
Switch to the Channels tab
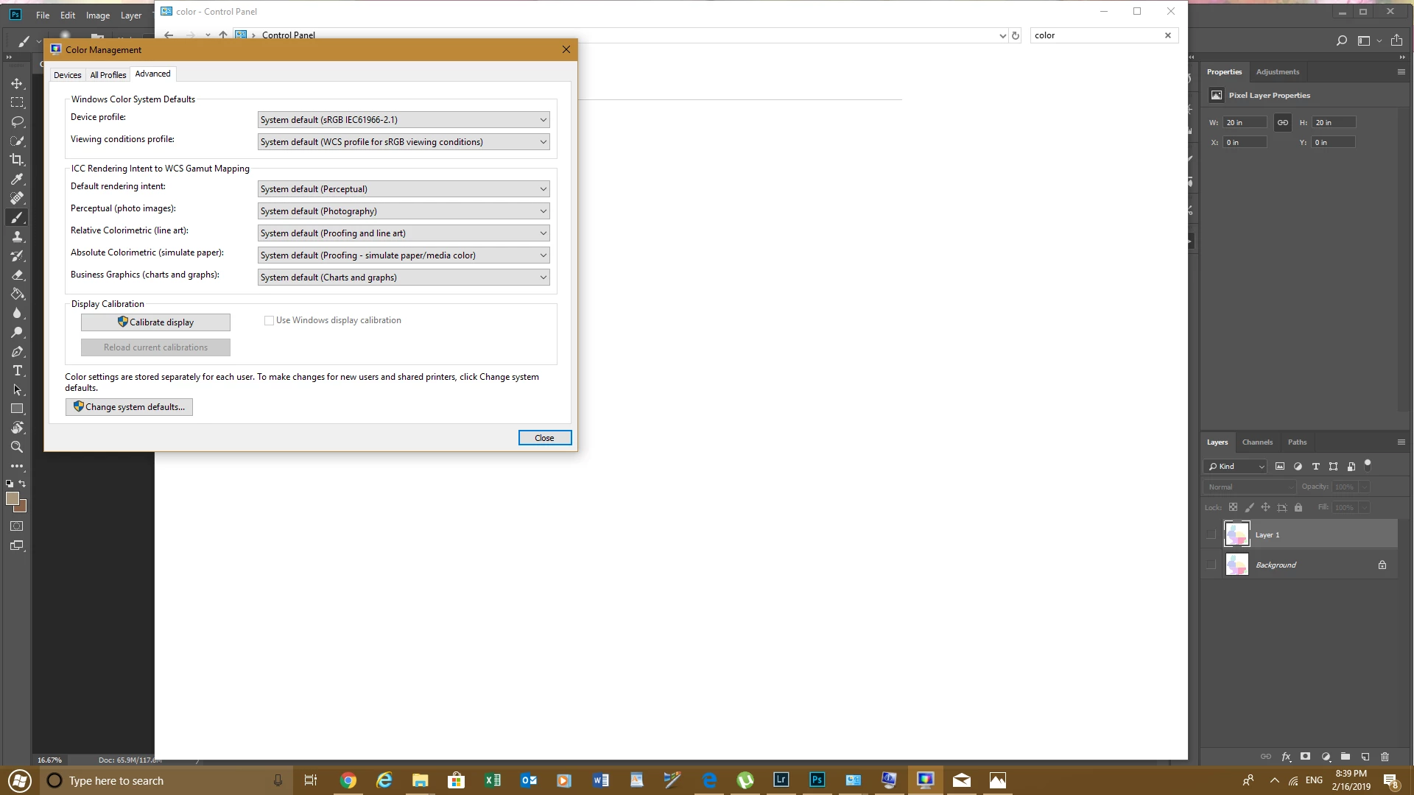coord(1256,442)
